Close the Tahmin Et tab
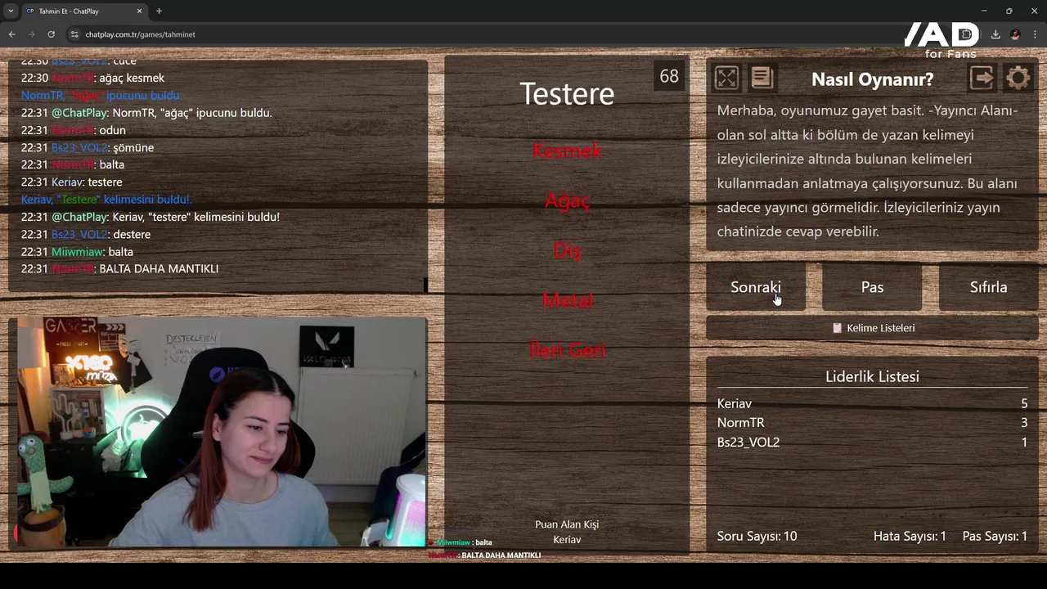Screen dimensions: 1047x589 point(139,11)
